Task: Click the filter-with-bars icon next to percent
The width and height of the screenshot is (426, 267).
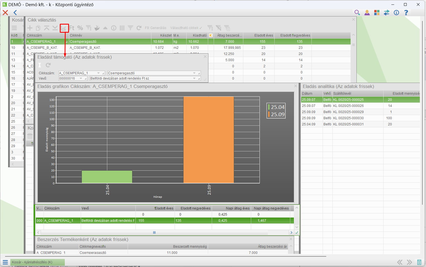Action: click(89, 28)
